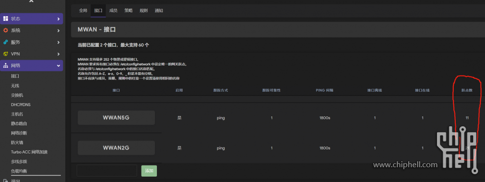The image size is (485, 182).
Task: Expand the 服务 menu chevron
Action: pyautogui.click(x=58, y=42)
